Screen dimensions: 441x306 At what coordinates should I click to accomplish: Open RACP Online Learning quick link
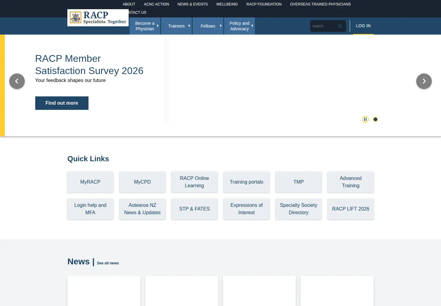click(194, 182)
